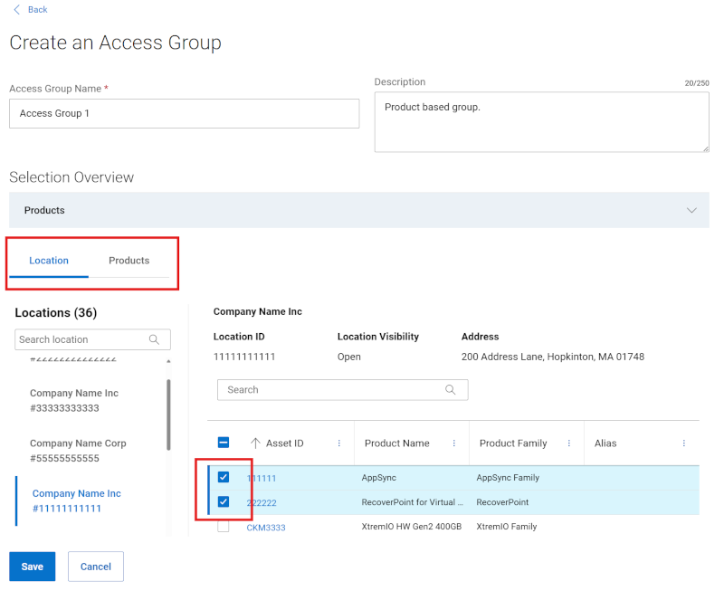Uncheck the checkbox for asset 222222
The image size is (724, 591).
(x=222, y=502)
